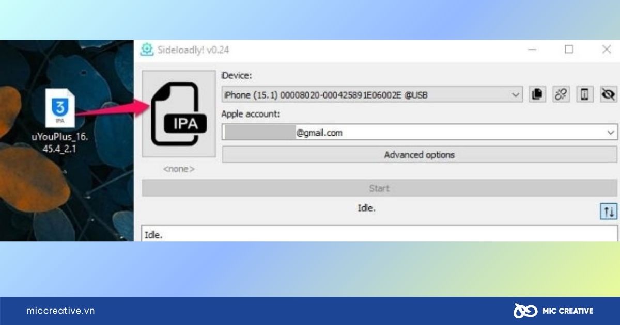The image size is (620, 325).
Task: Expand the iDevice selection dropdown
Action: point(516,94)
